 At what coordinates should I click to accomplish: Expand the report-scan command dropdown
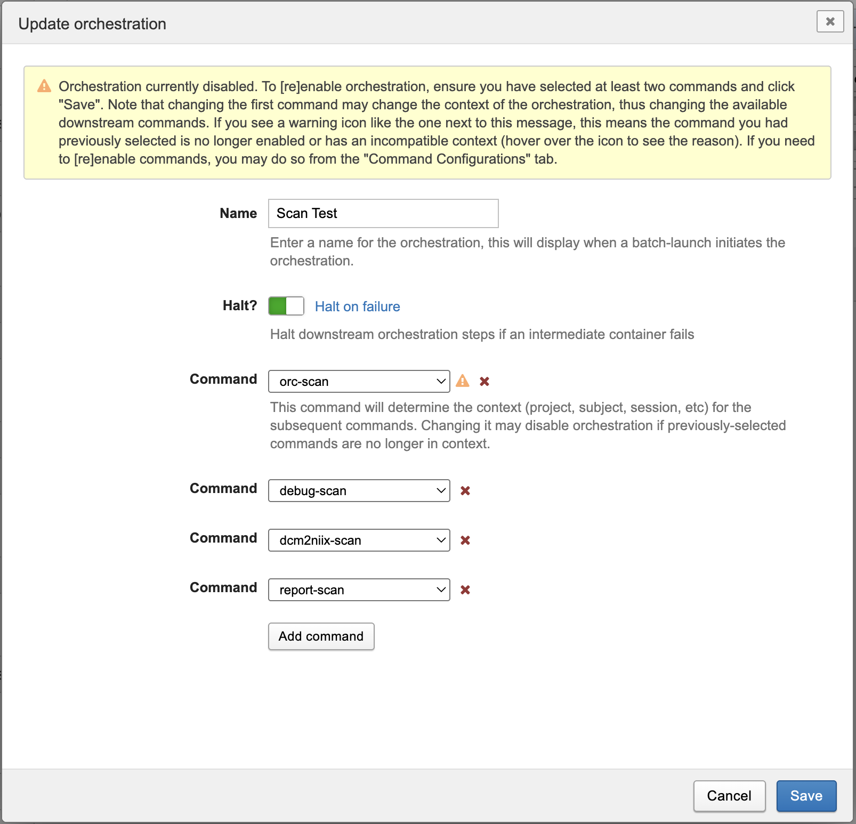359,590
